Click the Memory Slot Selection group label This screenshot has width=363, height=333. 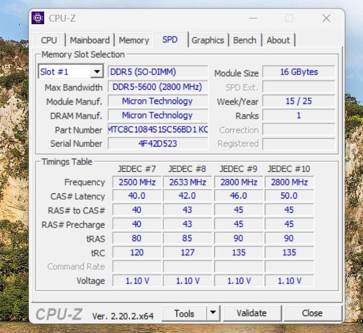tap(83, 55)
